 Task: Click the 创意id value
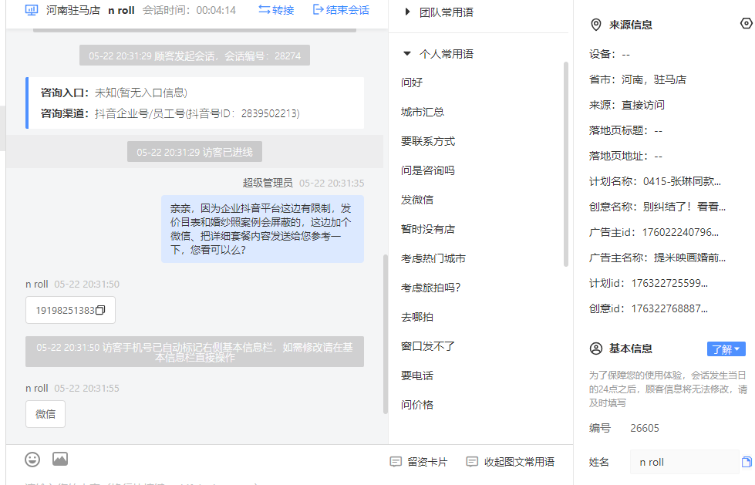coord(669,308)
